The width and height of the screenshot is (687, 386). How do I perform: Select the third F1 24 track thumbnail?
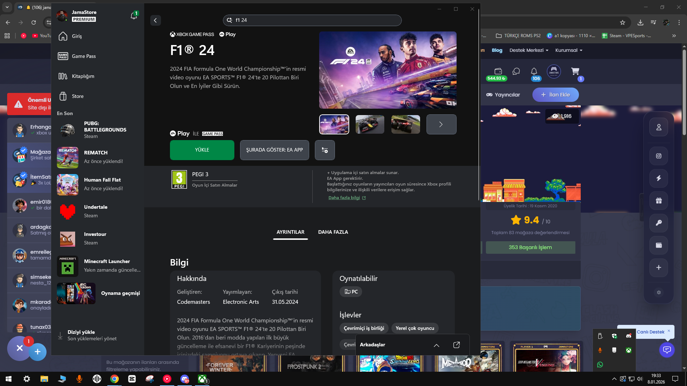(x=406, y=124)
